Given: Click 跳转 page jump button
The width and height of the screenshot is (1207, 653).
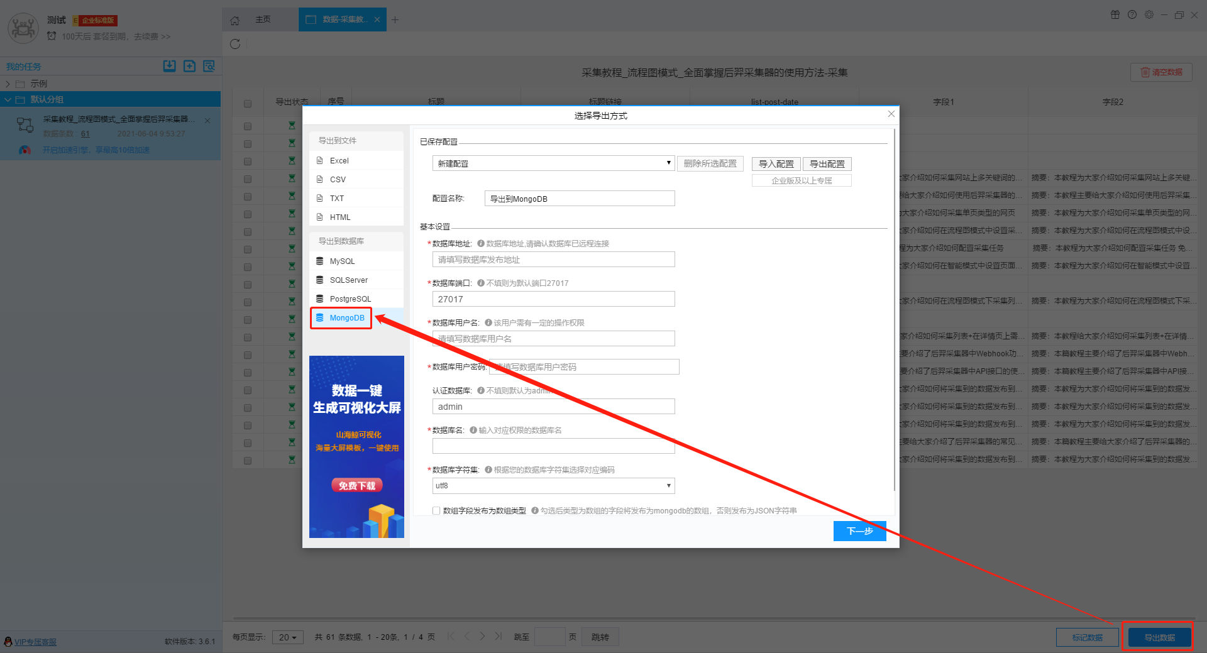Looking at the screenshot, I should click(600, 637).
